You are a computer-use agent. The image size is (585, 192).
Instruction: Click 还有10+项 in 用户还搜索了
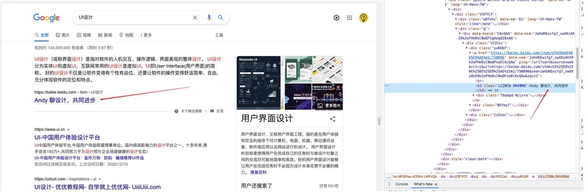click(x=329, y=186)
